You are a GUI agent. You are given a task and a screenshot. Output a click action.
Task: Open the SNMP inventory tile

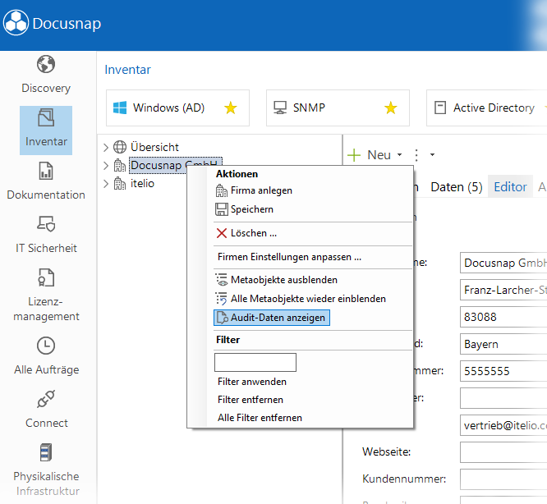(338, 108)
